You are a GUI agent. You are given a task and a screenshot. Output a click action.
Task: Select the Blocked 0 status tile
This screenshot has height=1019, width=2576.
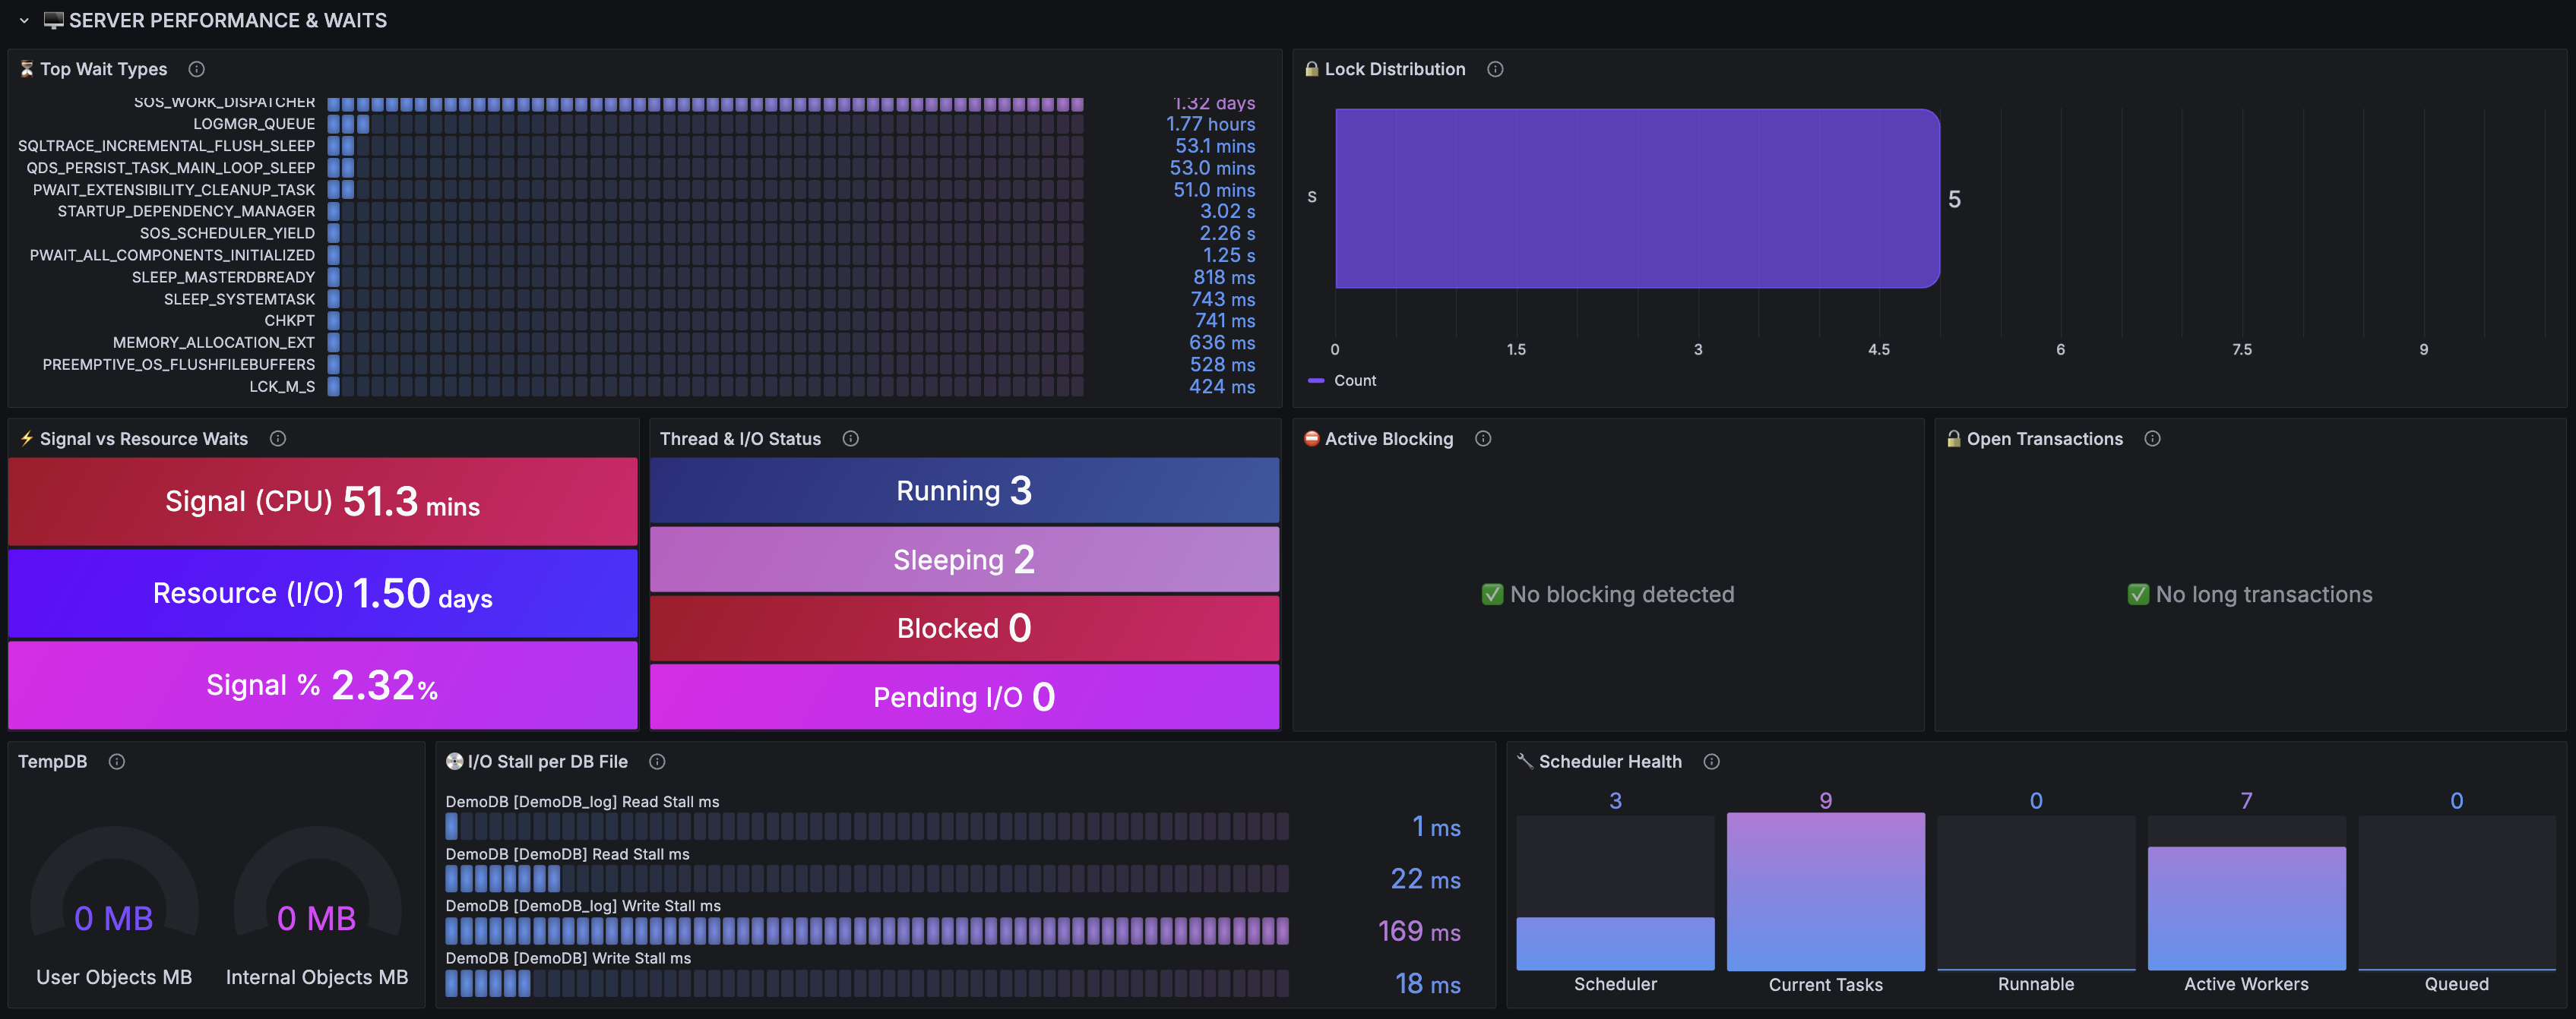(x=964, y=629)
